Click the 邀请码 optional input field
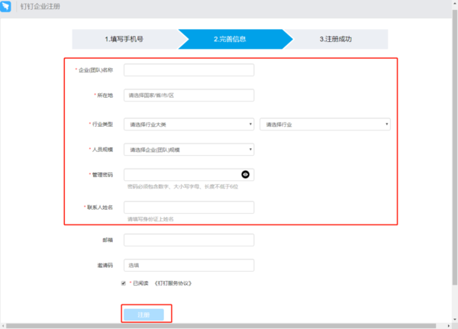Image resolution: width=458 pixels, height=329 pixels. pos(189,266)
